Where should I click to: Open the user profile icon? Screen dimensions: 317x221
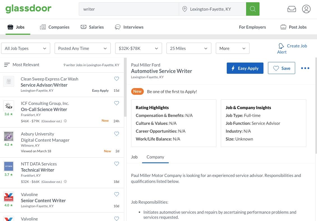[306, 9]
